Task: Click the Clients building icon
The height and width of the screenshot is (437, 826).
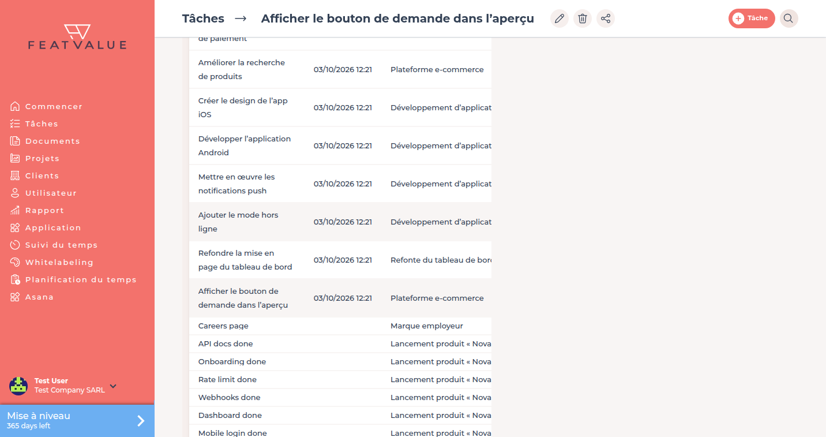Action: click(15, 175)
